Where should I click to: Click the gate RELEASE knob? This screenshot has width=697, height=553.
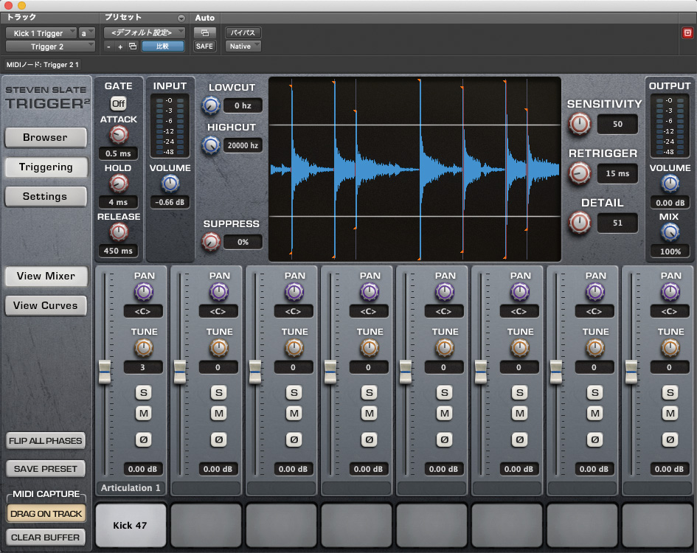[x=119, y=232]
